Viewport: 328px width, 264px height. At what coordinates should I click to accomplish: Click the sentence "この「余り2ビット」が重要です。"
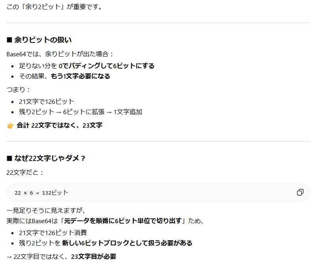coord(55,7)
